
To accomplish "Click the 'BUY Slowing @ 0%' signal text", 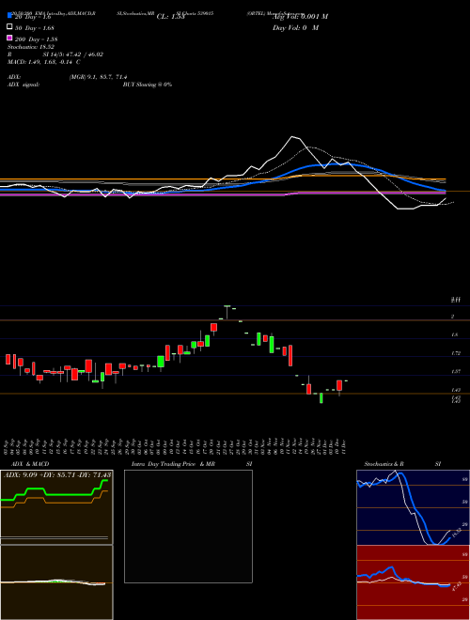I will point(148,85).
